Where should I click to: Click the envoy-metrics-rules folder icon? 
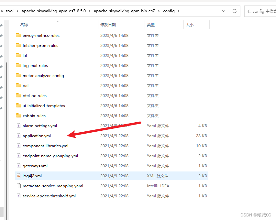click(19, 35)
